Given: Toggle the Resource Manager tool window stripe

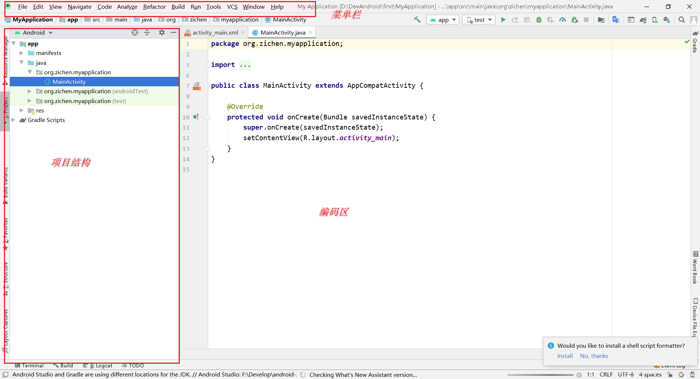Looking at the screenshot, I should coord(5,60).
